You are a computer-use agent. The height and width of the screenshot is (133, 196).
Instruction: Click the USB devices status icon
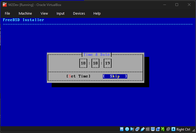pos(142,129)
